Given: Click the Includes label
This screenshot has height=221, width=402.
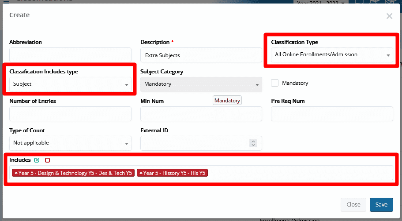Looking at the screenshot, I should [x=20, y=160].
